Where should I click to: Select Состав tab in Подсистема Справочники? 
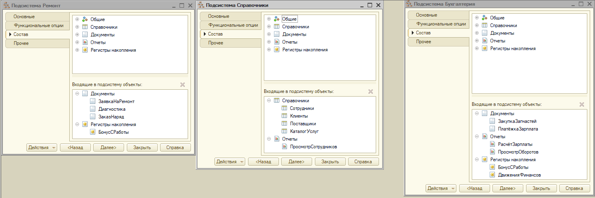click(x=230, y=34)
